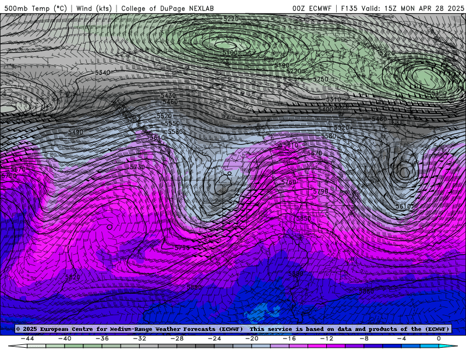The image size is (466, 349).
Task: Click the 5550 contour label
Action: (172, 123)
